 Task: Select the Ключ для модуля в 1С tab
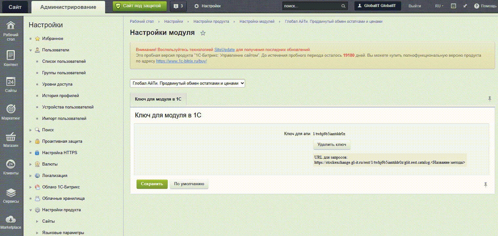(158, 99)
